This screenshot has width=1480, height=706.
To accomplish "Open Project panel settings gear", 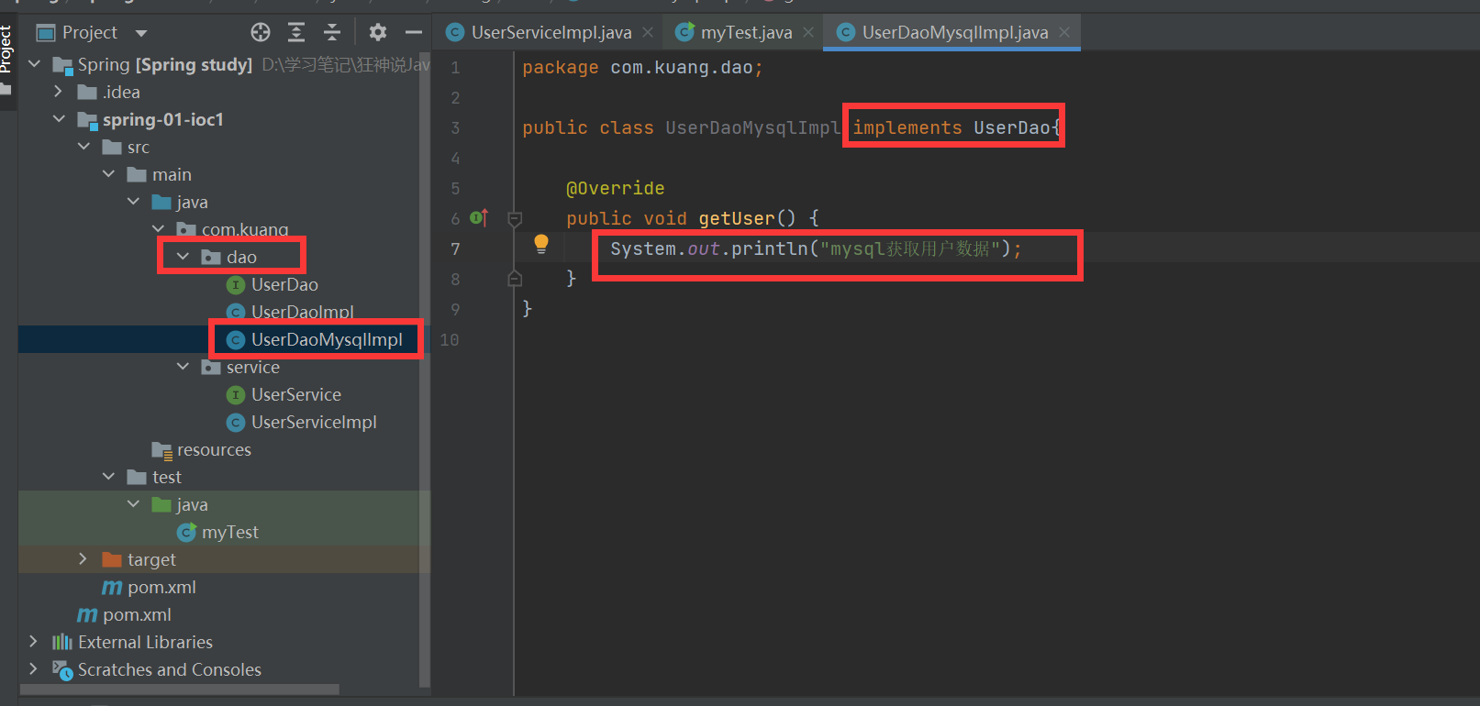I will point(378,33).
